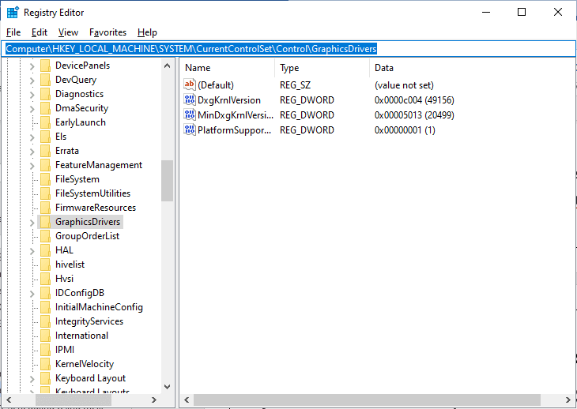The image size is (577, 409).
Task: Click the Els folder icon
Action: coord(45,137)
